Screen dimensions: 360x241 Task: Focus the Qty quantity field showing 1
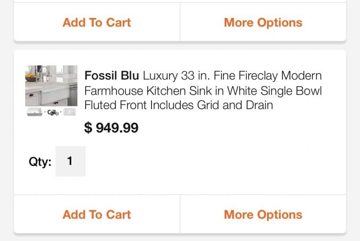tap(70, 161)
